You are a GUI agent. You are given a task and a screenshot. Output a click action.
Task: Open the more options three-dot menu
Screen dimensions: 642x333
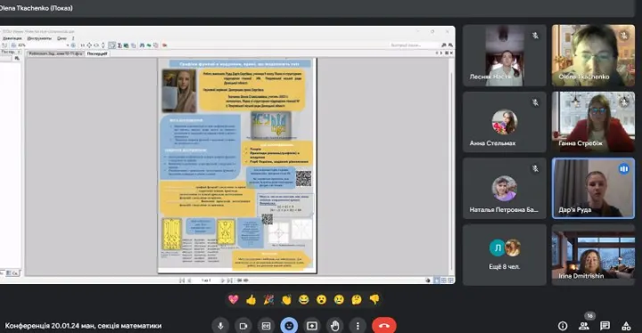(358, 326)
